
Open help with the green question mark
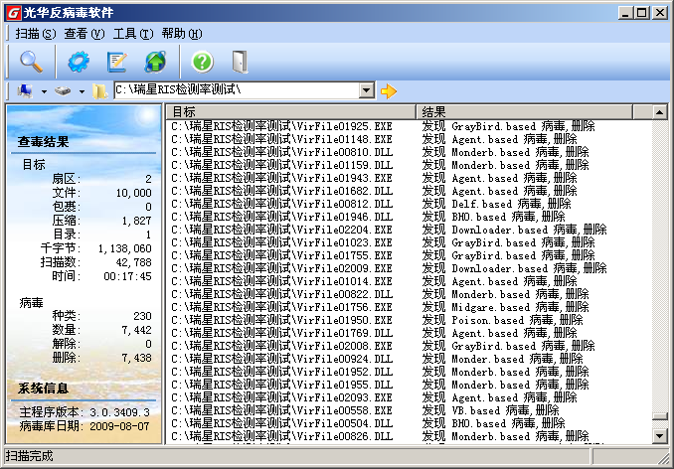(x=202, y=61)
